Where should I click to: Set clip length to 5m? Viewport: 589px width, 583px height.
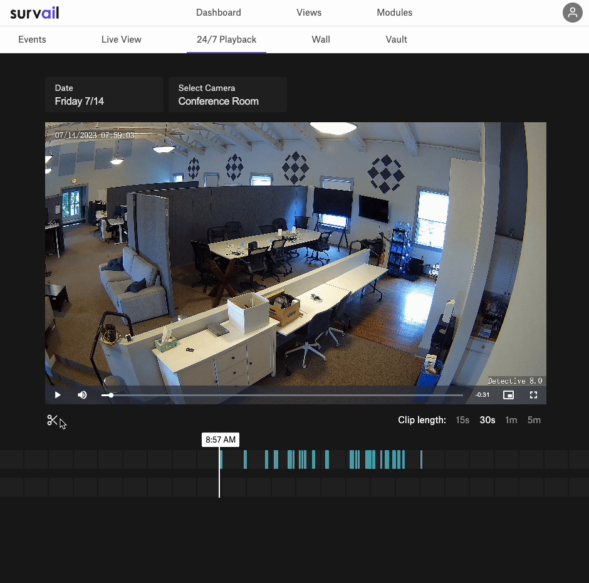[x=534, y=420]
